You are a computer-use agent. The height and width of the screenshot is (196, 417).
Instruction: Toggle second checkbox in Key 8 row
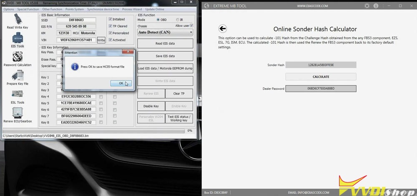coord(115,122)
